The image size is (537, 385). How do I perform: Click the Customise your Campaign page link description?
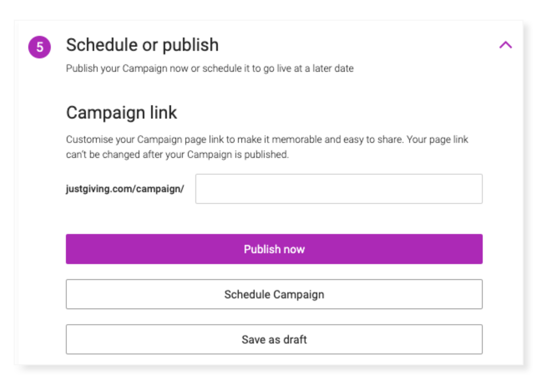coord(267,139)
